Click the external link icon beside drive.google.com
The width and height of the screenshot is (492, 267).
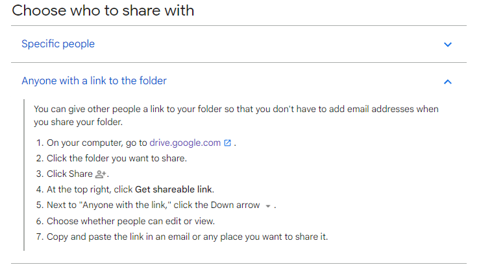pyautogui.click(x=227, y=143)
